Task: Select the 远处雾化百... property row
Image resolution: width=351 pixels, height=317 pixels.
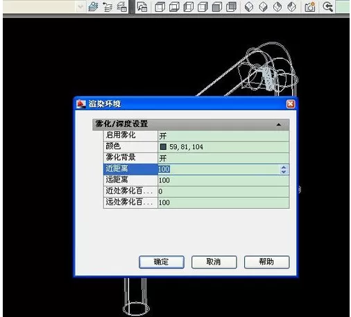Action: pos(196,203)
